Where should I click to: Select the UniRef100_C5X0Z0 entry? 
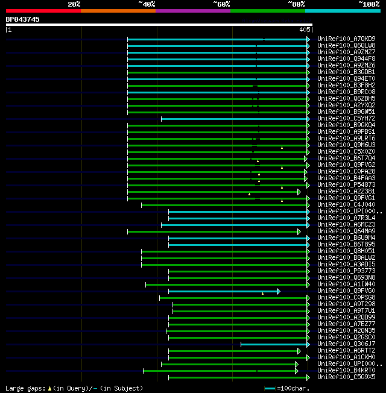tap(346, 152)
